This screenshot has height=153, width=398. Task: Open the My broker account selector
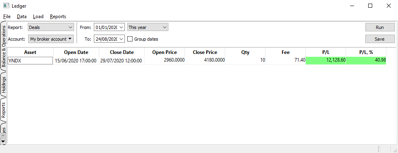pos(51,39)
